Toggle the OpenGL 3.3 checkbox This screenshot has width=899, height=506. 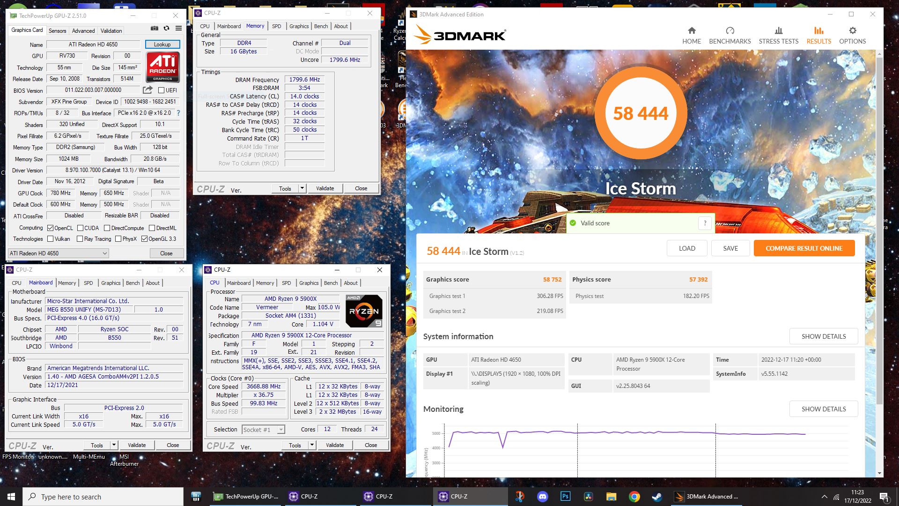144,239
